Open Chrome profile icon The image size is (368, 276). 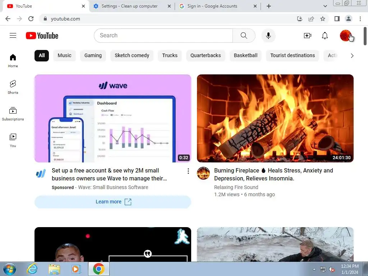point(349,19)
